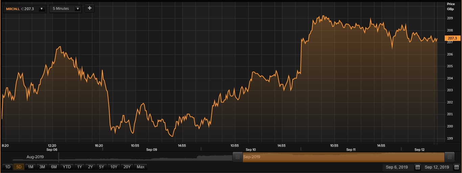Click the Sep 09 date axis label

click(x=152, y=149)
